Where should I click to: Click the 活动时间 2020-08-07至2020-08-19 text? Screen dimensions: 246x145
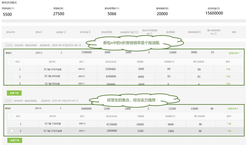(60, 45)
